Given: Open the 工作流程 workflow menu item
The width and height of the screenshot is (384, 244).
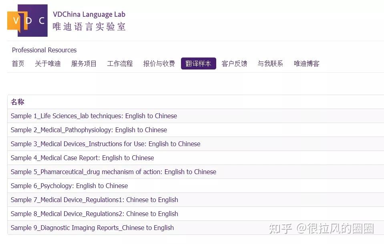Looking at the screenshot, I should [120, 64].
